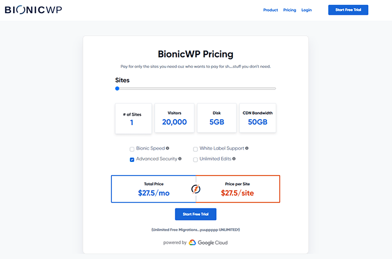Open the Login page link
This screenshot has width=392, height=259.
pyautogui.click(x=306, y=10)
